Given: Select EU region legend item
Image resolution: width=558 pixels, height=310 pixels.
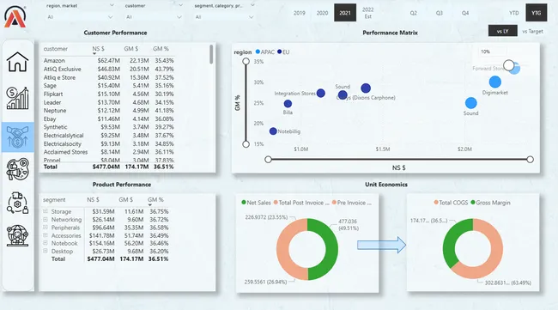Looking at the screenshot, I should [283, 52].
